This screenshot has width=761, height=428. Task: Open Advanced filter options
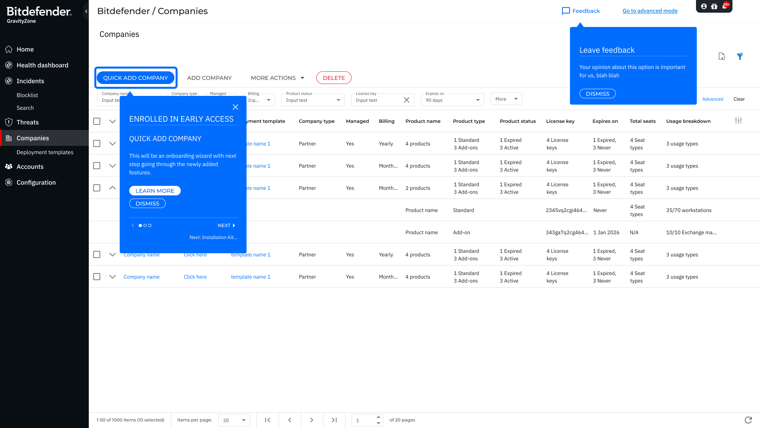[x=713, y=99]
